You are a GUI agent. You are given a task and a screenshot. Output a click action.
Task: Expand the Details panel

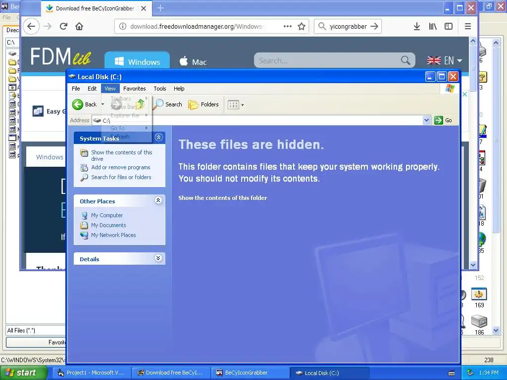[158, 258]
